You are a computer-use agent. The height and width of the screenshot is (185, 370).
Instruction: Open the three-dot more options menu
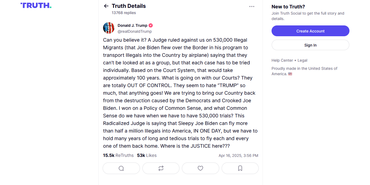tap(252, 6)
